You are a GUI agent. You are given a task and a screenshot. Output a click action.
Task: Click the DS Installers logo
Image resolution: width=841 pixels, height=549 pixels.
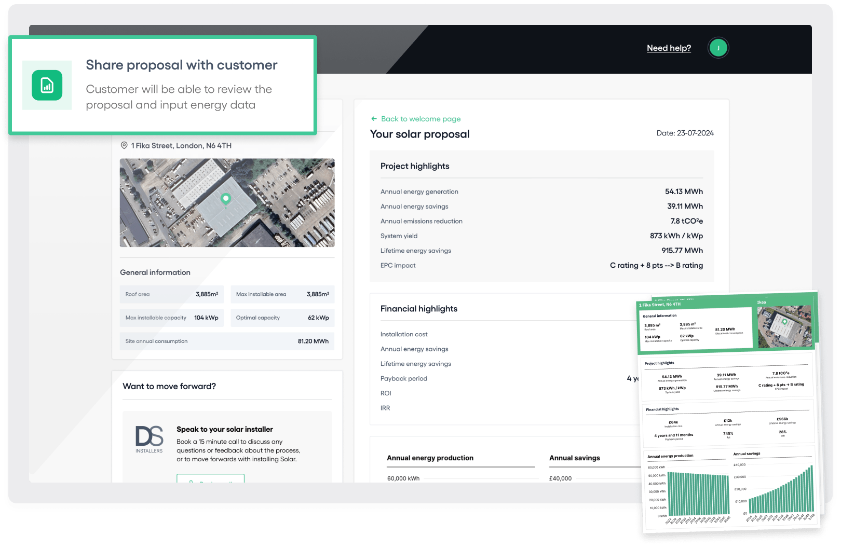point(149,440)
